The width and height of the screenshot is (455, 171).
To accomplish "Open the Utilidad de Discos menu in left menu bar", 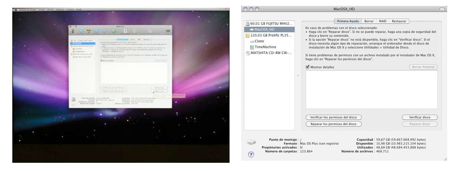I will click(x=27, y=10).
